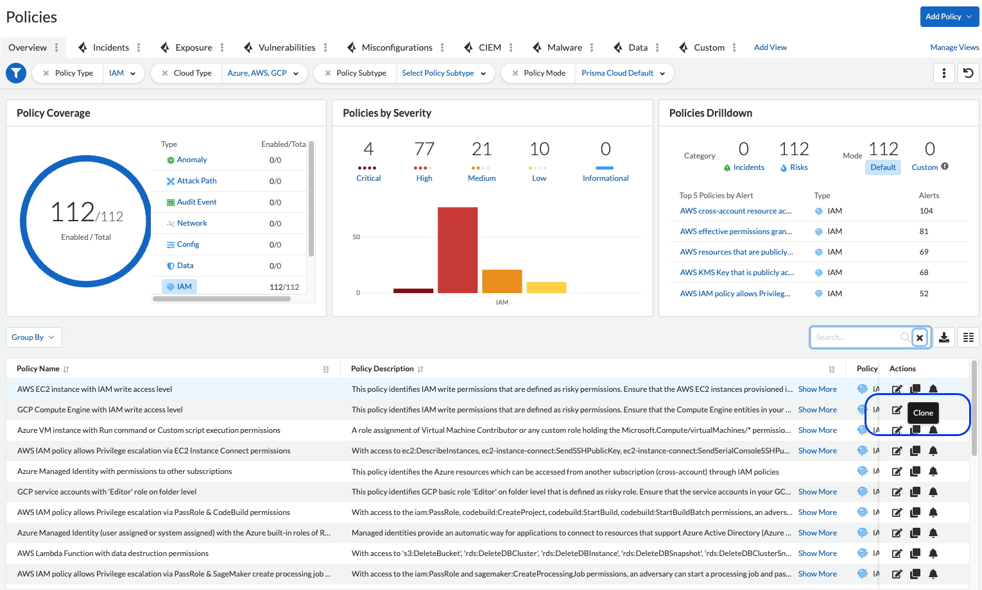Sort by Policy Description column

pos(420,369)
